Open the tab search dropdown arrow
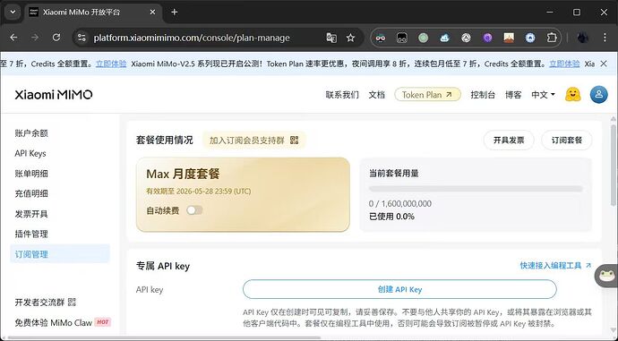618x341 pixels. [13, 12]
